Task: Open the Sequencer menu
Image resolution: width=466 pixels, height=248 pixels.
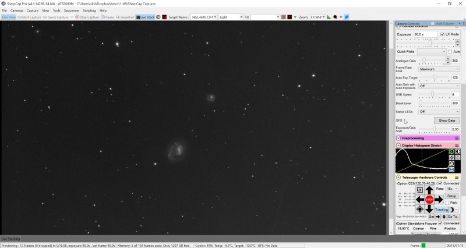Action: [x=72, y=10]
